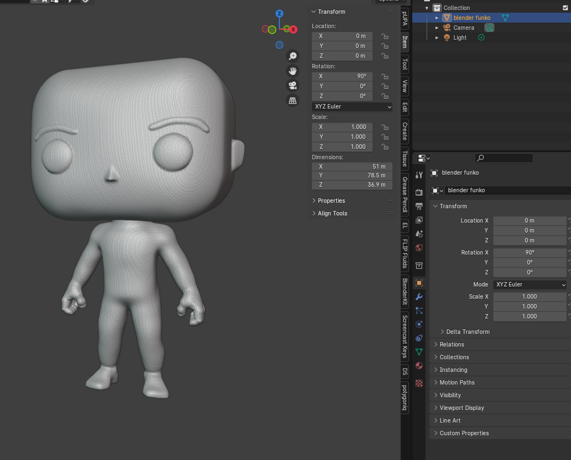Open the Material properties tab
571x460 pixels.
click(419, 366)
